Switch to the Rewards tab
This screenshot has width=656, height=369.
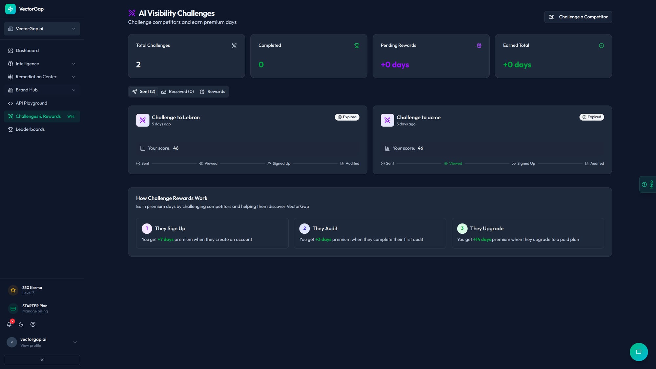(213, 91)
